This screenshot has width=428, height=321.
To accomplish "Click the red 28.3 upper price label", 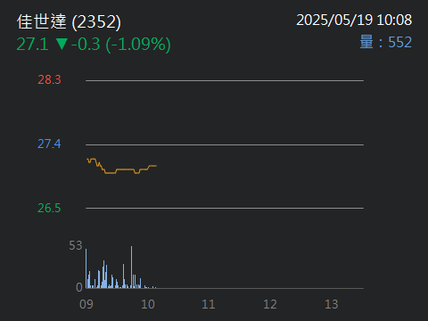I will [49, 79].
